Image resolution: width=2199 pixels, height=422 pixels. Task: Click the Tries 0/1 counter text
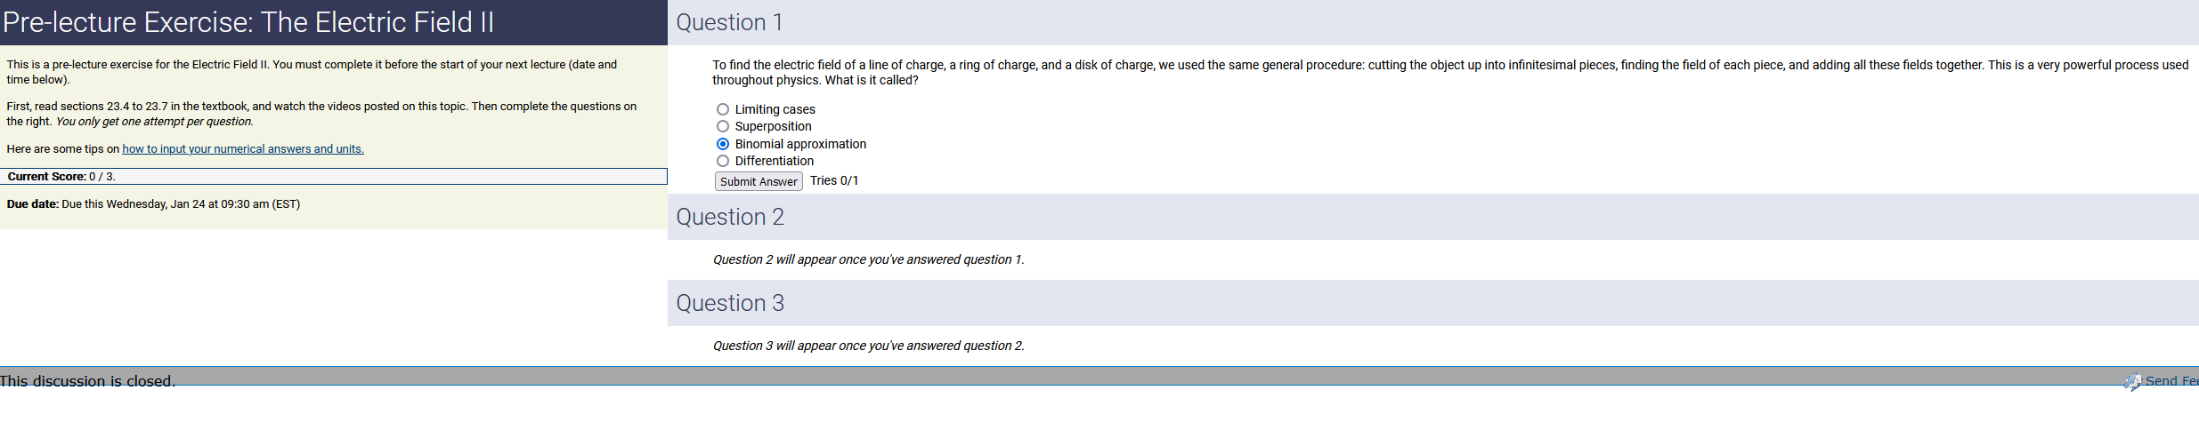tap(834, 180)
